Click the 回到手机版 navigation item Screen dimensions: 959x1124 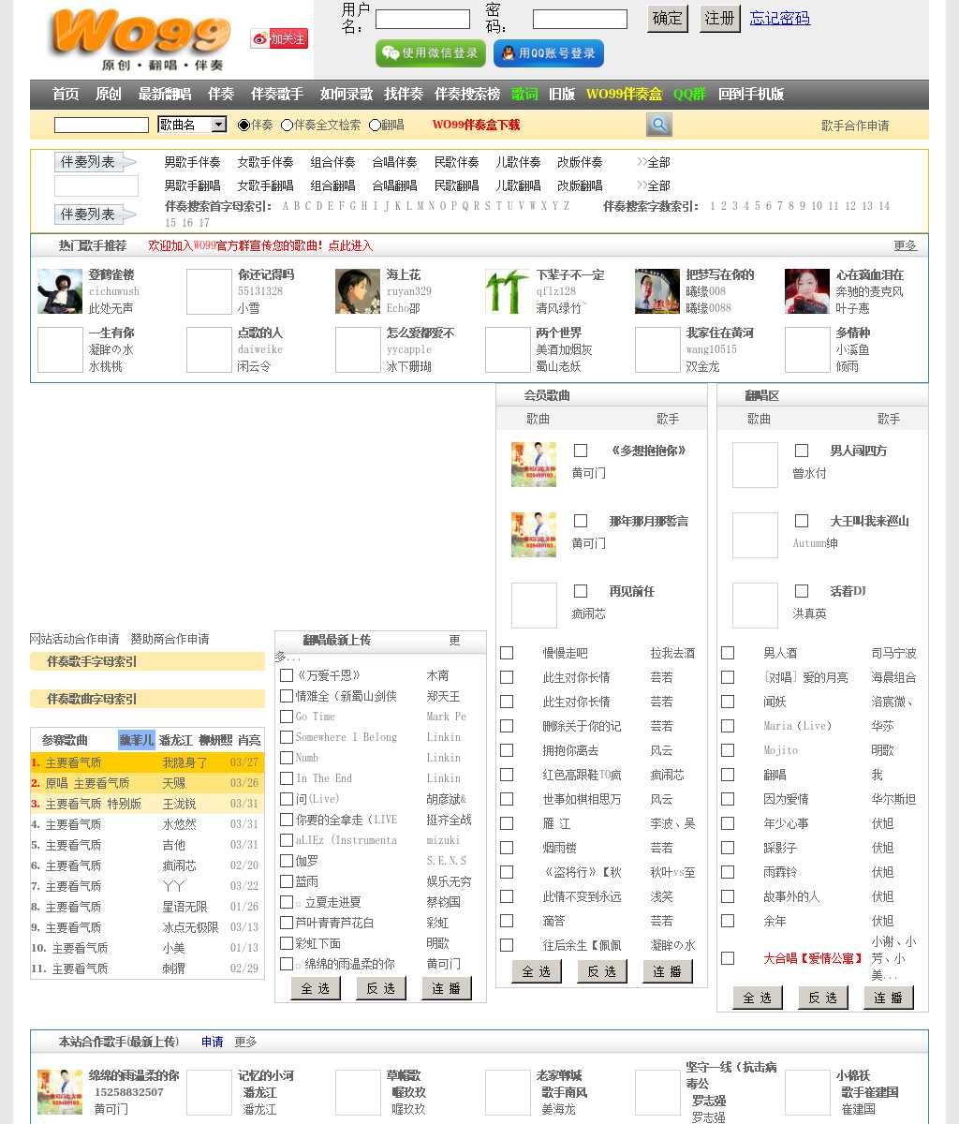coord(751,94)
